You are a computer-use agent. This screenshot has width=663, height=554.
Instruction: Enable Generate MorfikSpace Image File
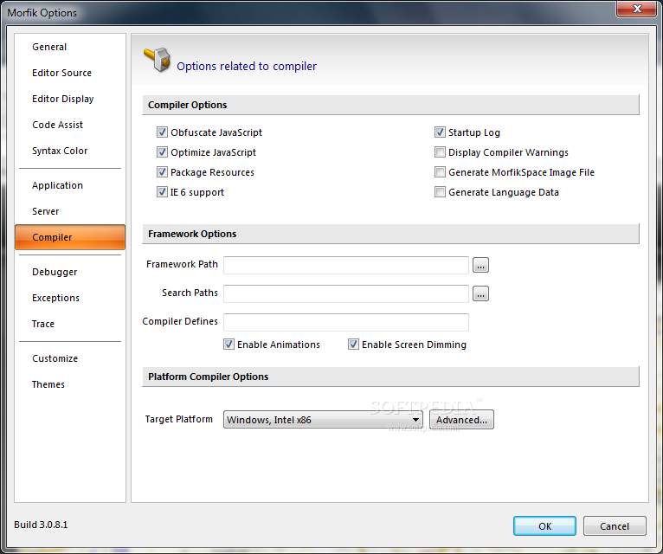pos(440,171)
